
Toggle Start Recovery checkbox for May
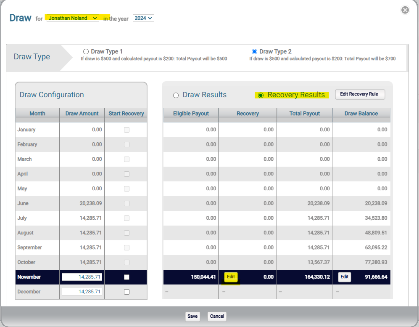(126, 189)
